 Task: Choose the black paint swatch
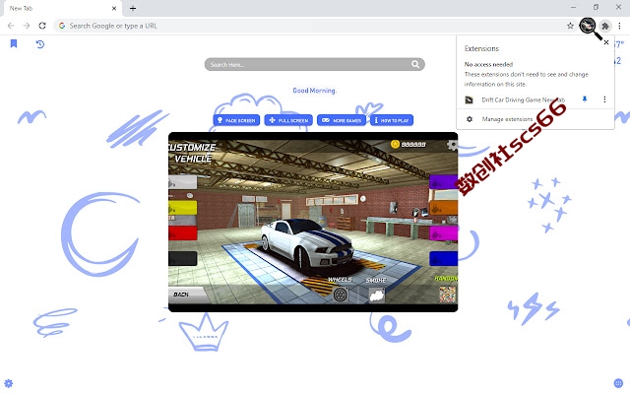point(183,258)
